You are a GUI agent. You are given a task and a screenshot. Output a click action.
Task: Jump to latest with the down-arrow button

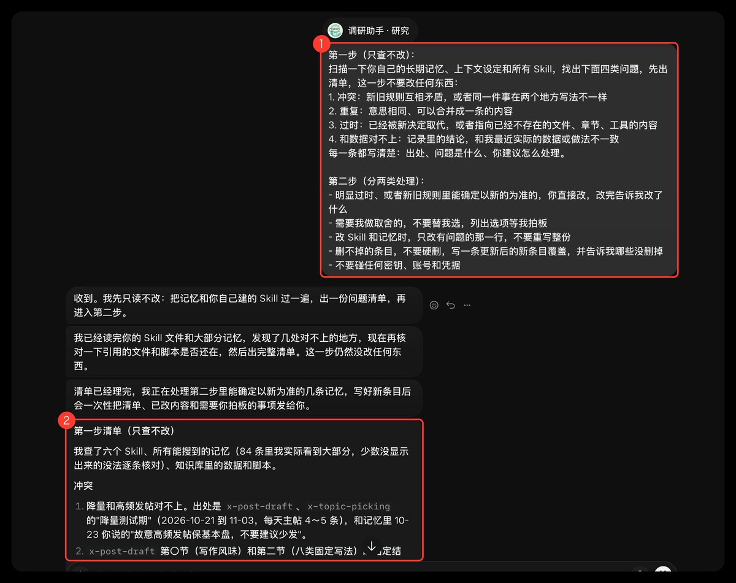(371, 546)
